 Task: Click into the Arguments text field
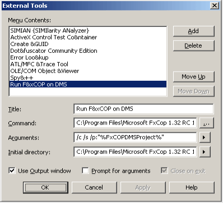click(135, 137)
